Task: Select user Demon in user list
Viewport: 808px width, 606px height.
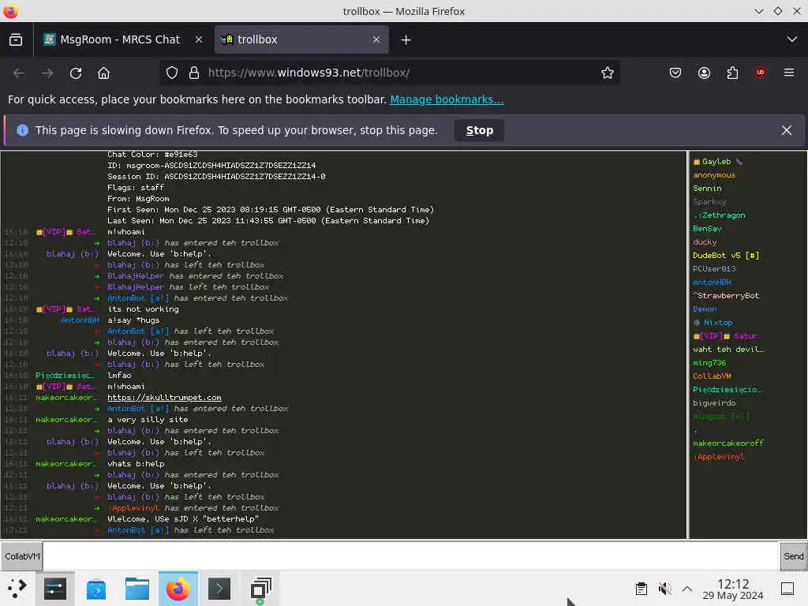Action: pos(705,309)
